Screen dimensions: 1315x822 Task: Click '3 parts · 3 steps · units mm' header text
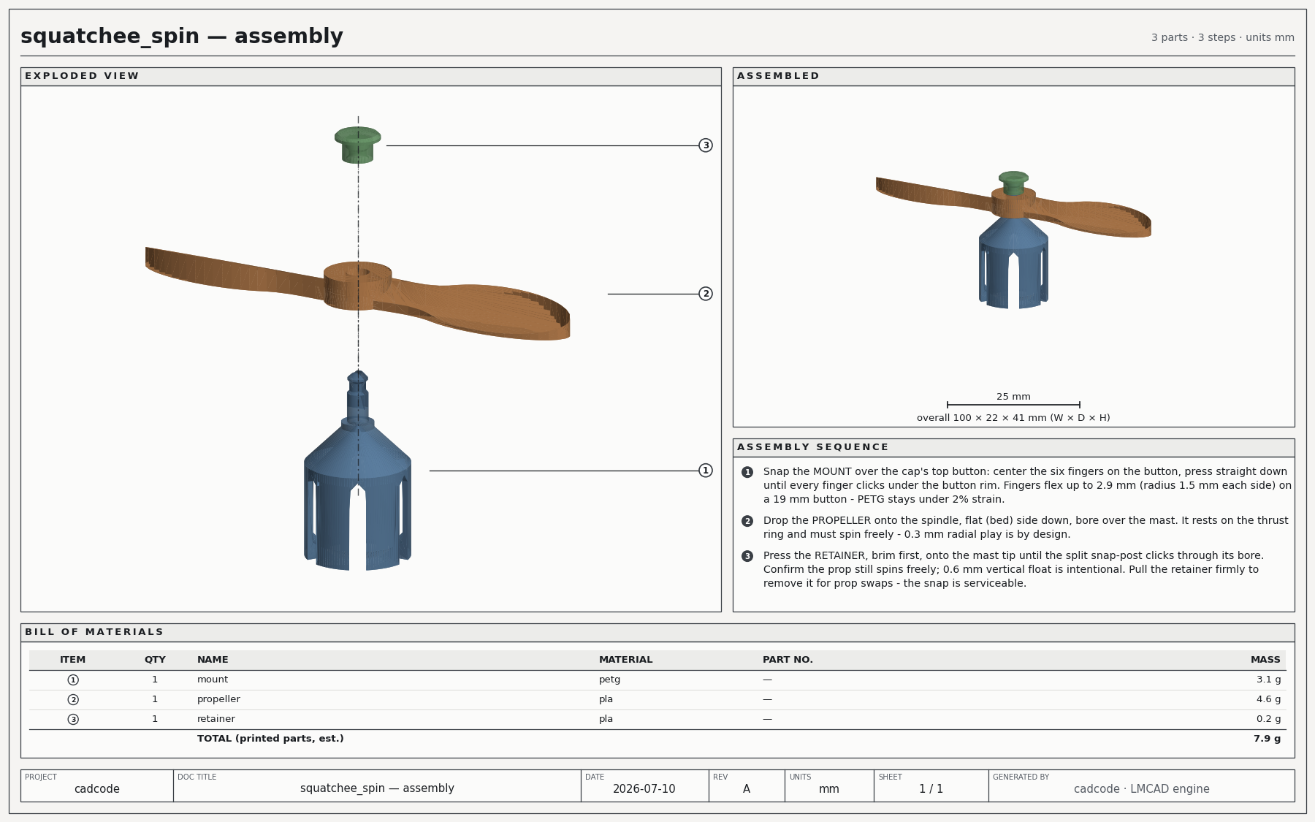[1222, 37]
